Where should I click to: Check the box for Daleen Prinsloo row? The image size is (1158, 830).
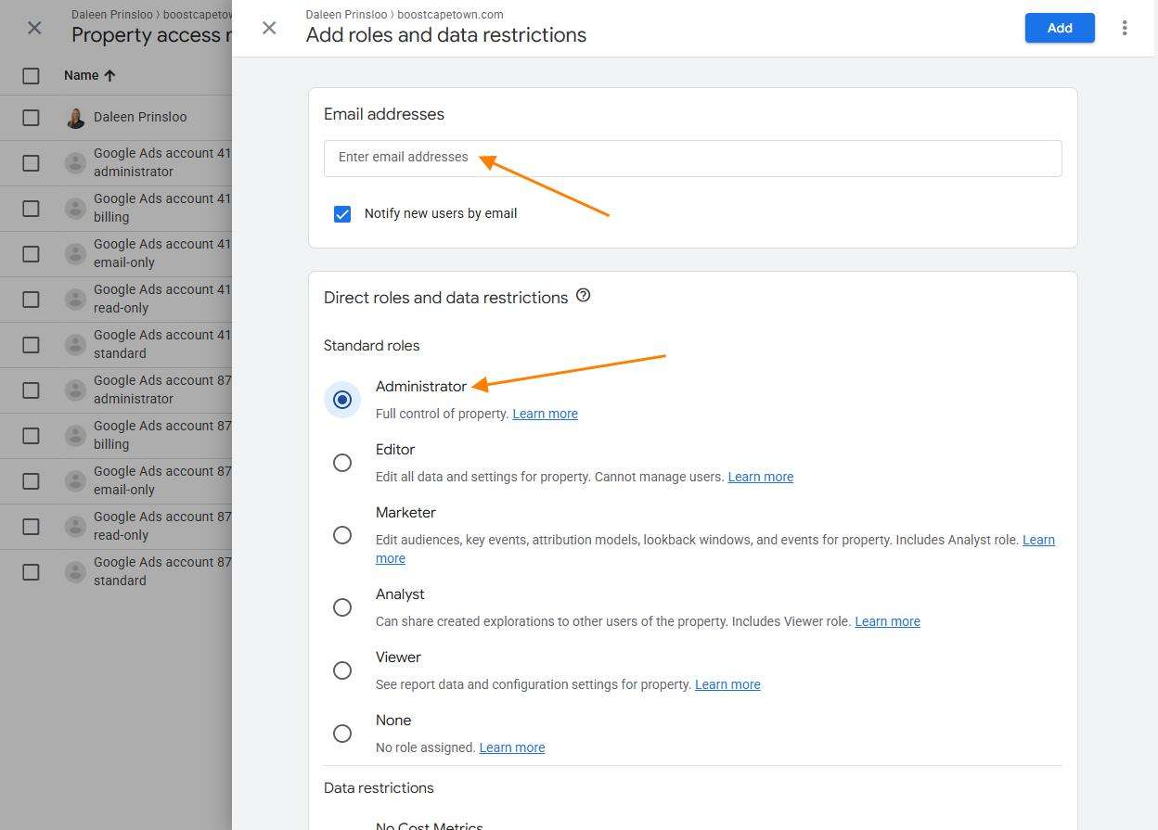point(31,118)
